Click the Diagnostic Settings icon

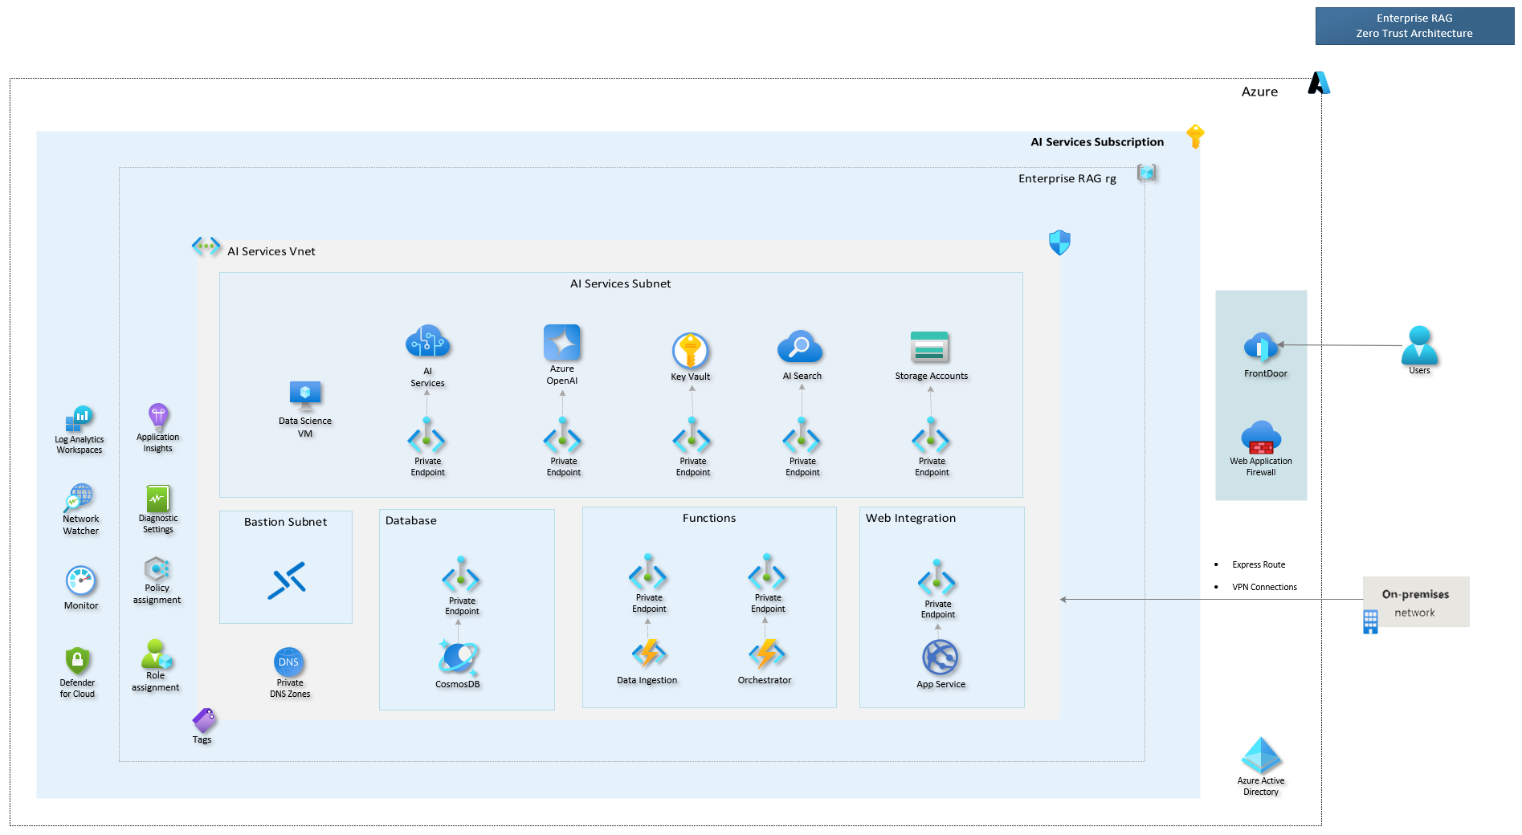point(157,499)
